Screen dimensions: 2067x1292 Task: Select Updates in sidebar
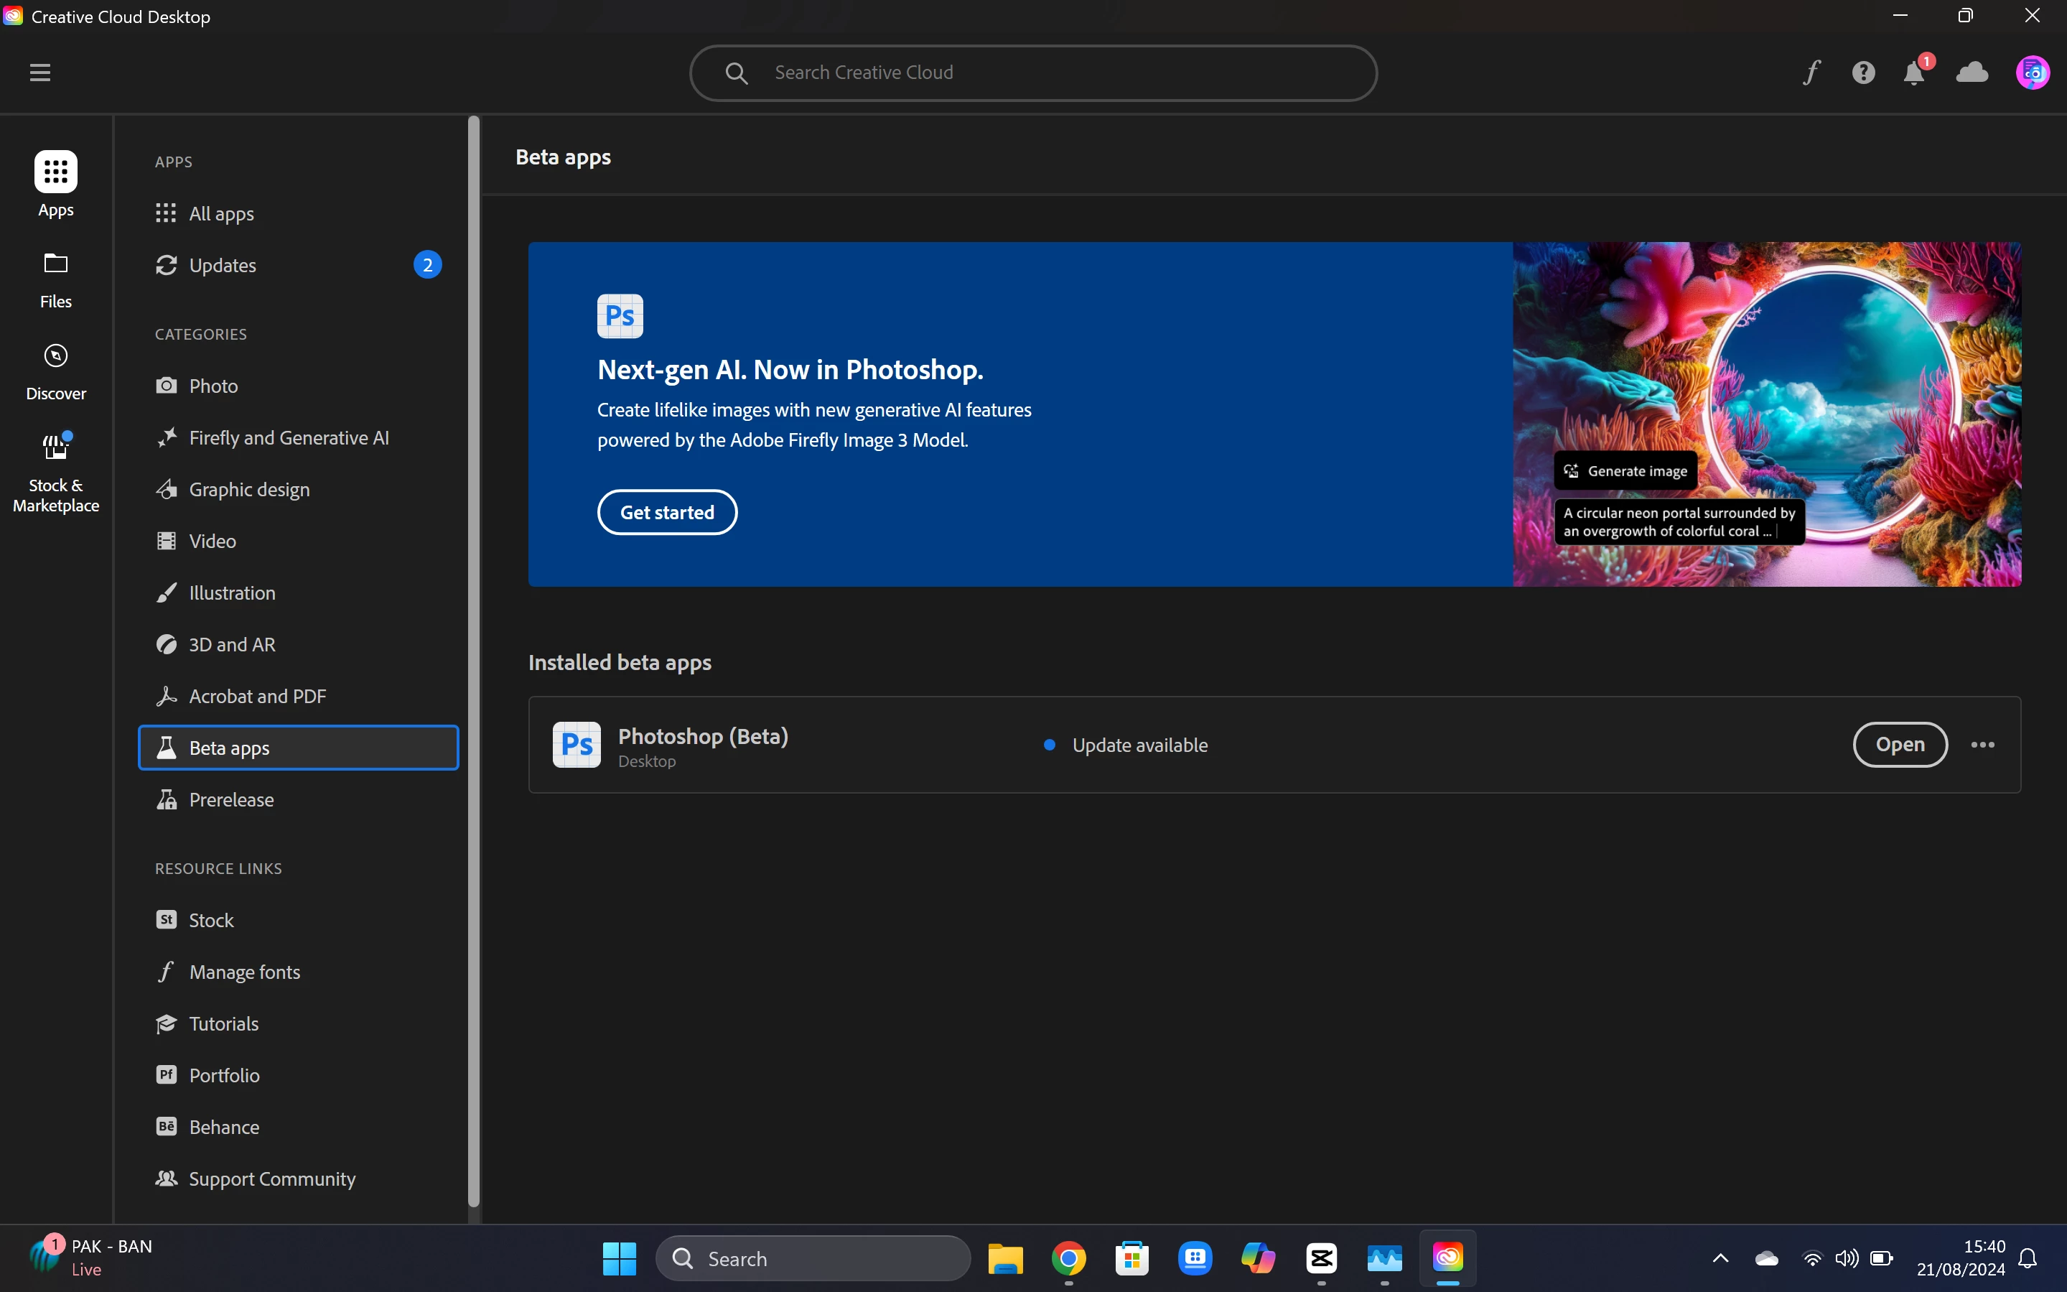click(222, 265)
